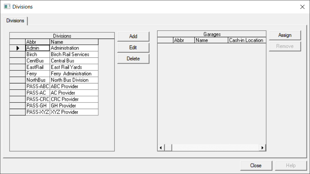
Task: Select the PASS-GH abbreviation cell
Action: [x=38, y=106]
